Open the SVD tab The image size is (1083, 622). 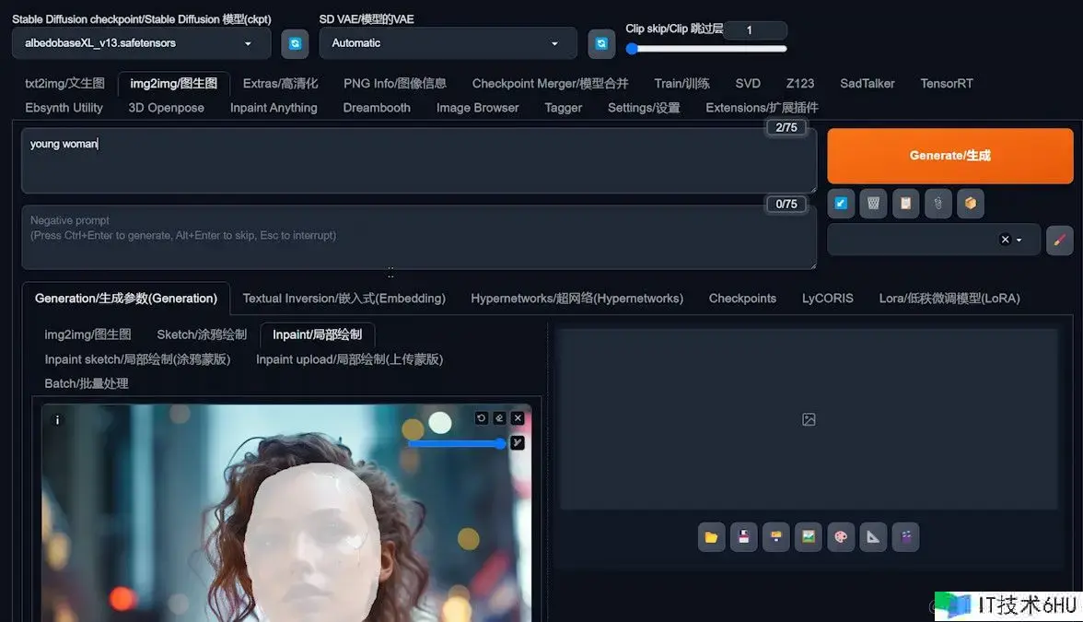[748, 84]
